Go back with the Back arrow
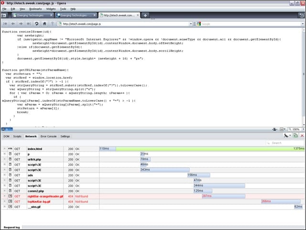The height and width of the screenshot is (230, 306). pos(13,24)
